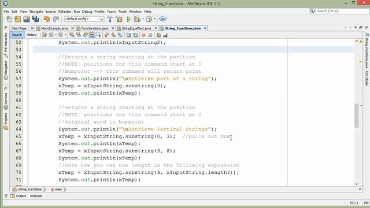Image resolution: width=370 pixels, height=208 pixels.
Task: Switch to the History view button
Action: click(x=31, y=35)
